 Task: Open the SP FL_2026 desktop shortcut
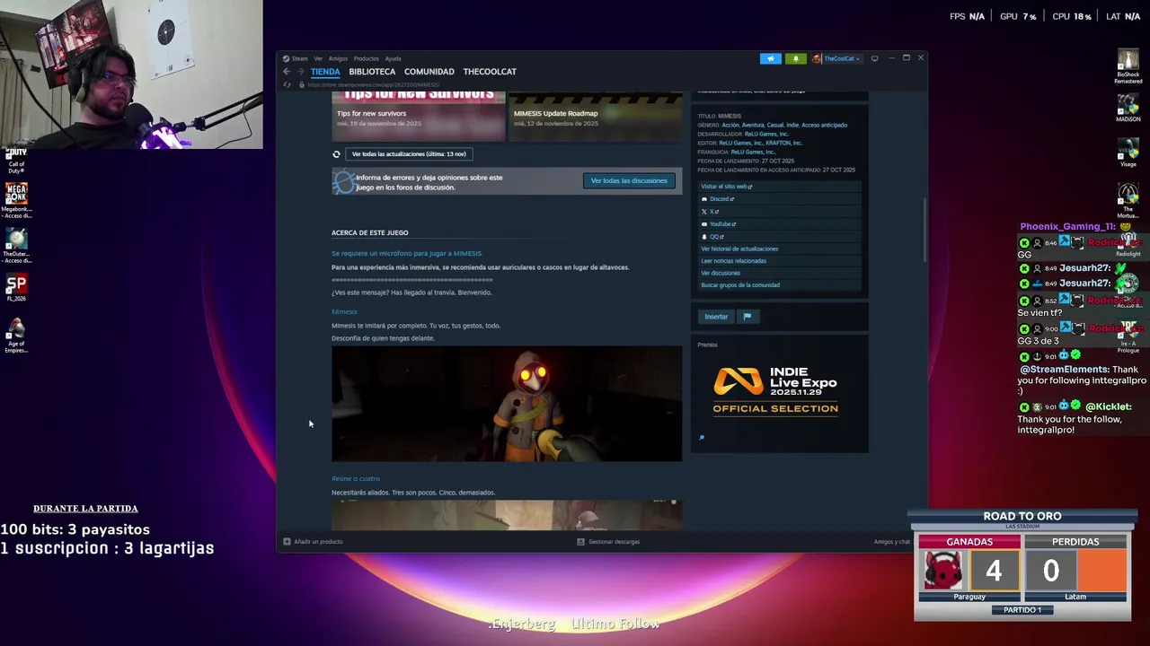tap(16, 288)
